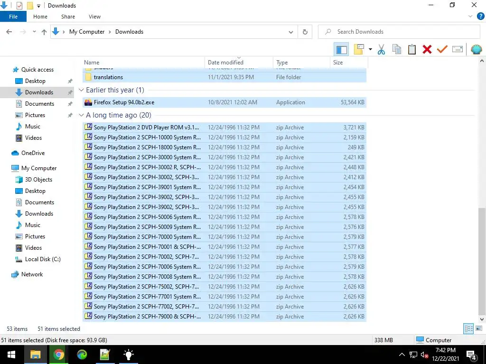The height and width of the screenshot is (364, 486).
Task: Click Downloads in the address breadcrumb
Action: pos(129,32)
